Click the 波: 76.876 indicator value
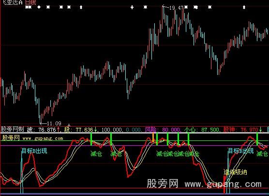The height and width of the screenshot is (196, 269). (42, 130)
